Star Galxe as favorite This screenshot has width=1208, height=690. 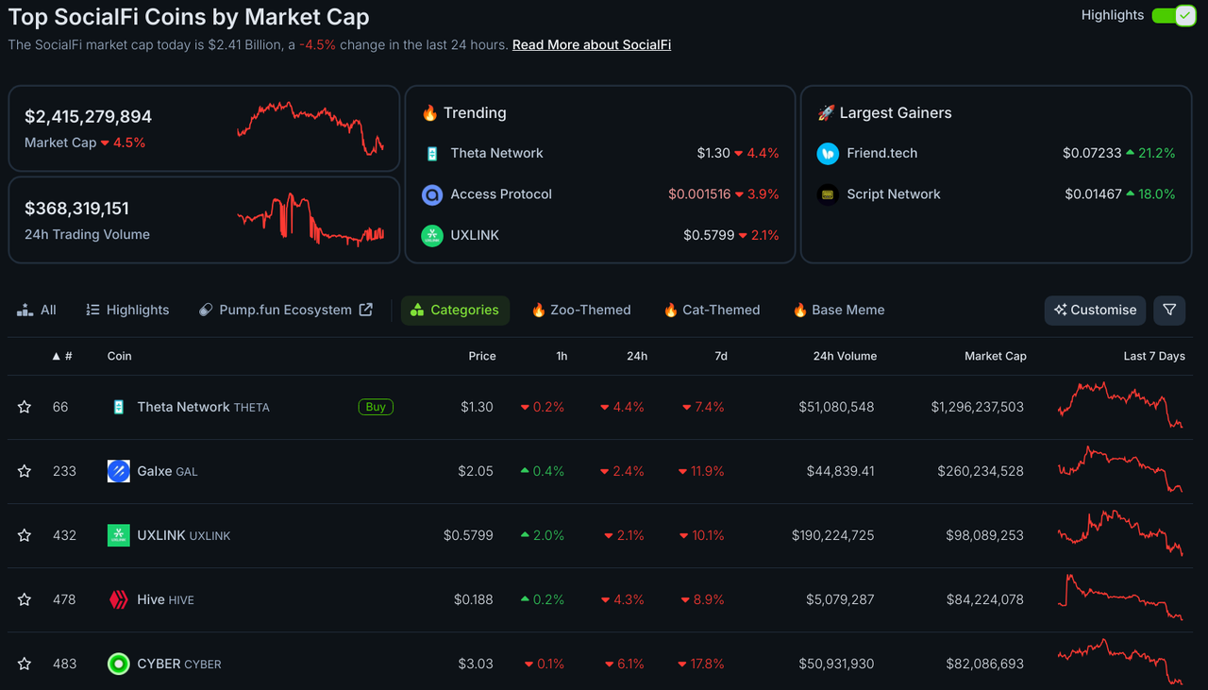[x=25, y=471]
